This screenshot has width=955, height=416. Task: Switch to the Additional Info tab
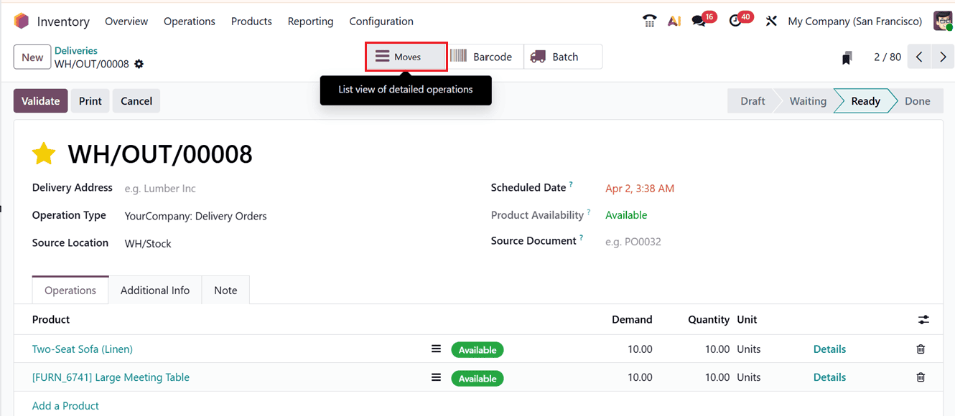(x=155, y=290)
